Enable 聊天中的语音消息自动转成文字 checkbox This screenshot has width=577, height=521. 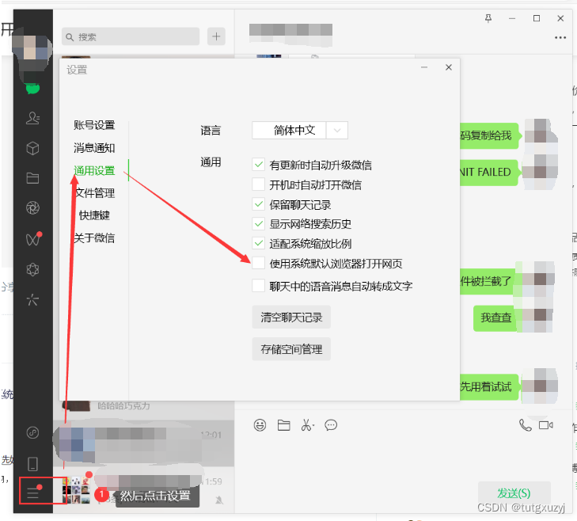pos(259,285)
